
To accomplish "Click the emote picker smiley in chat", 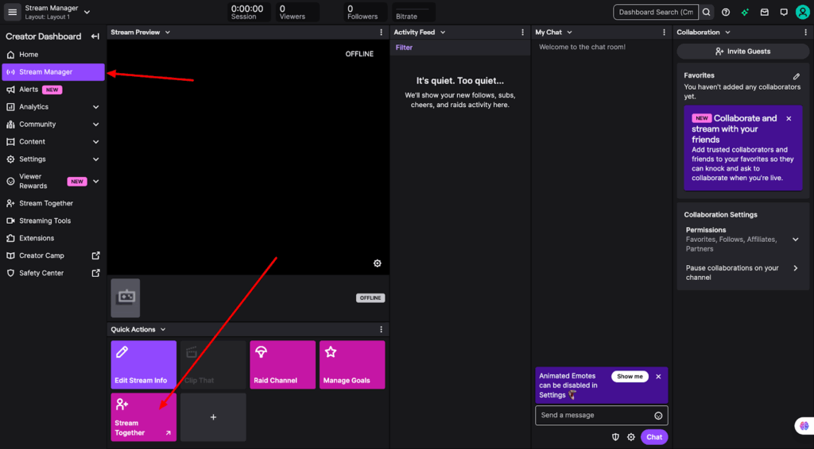I will pyautogui.click(x=658, y=416).
